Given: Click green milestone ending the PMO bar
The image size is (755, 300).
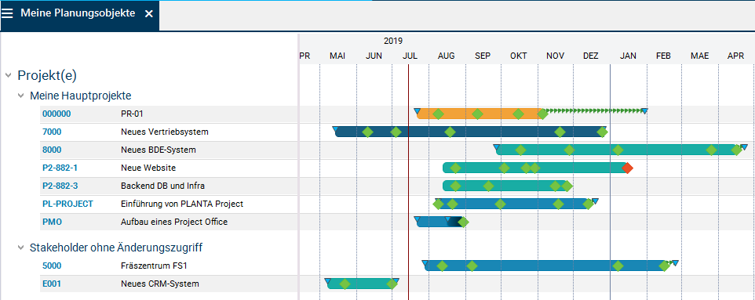Looking at the screenshot, I should point(463,222).
